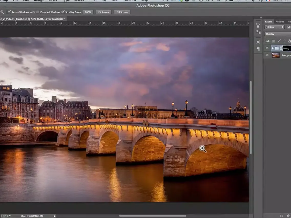Image resolution: width=291 pixels, height=218 pixels.
Task: Click the lock position icon
Action: tap(284, 41)
